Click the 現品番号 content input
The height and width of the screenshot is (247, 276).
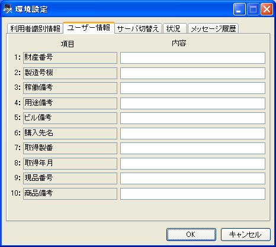192,178
